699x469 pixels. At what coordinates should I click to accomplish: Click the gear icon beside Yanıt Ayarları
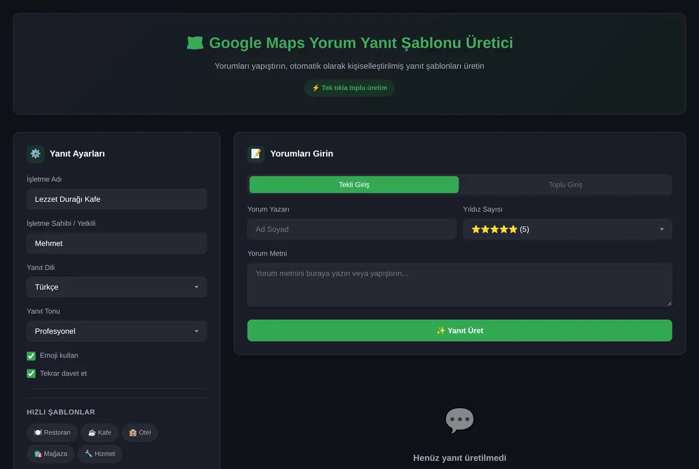[36, 154]
